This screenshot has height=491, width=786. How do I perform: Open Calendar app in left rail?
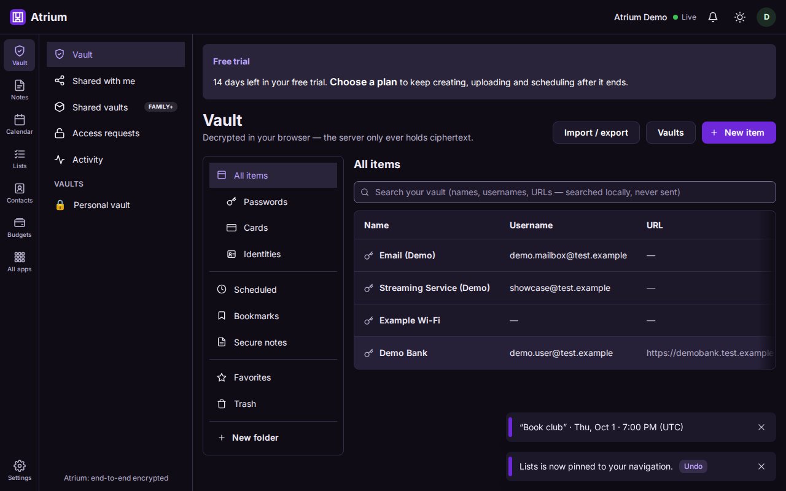pos(20,124)
